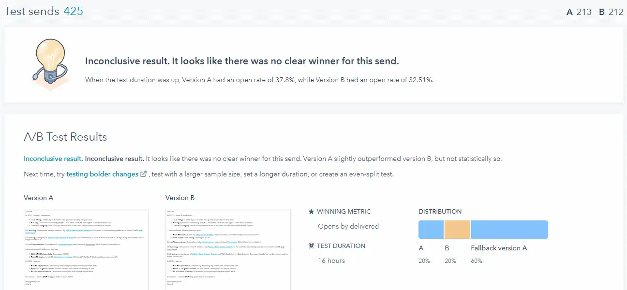627x290 pixels.
Task: Click the "A/B Test Results" heading
Action: (65, 137)
